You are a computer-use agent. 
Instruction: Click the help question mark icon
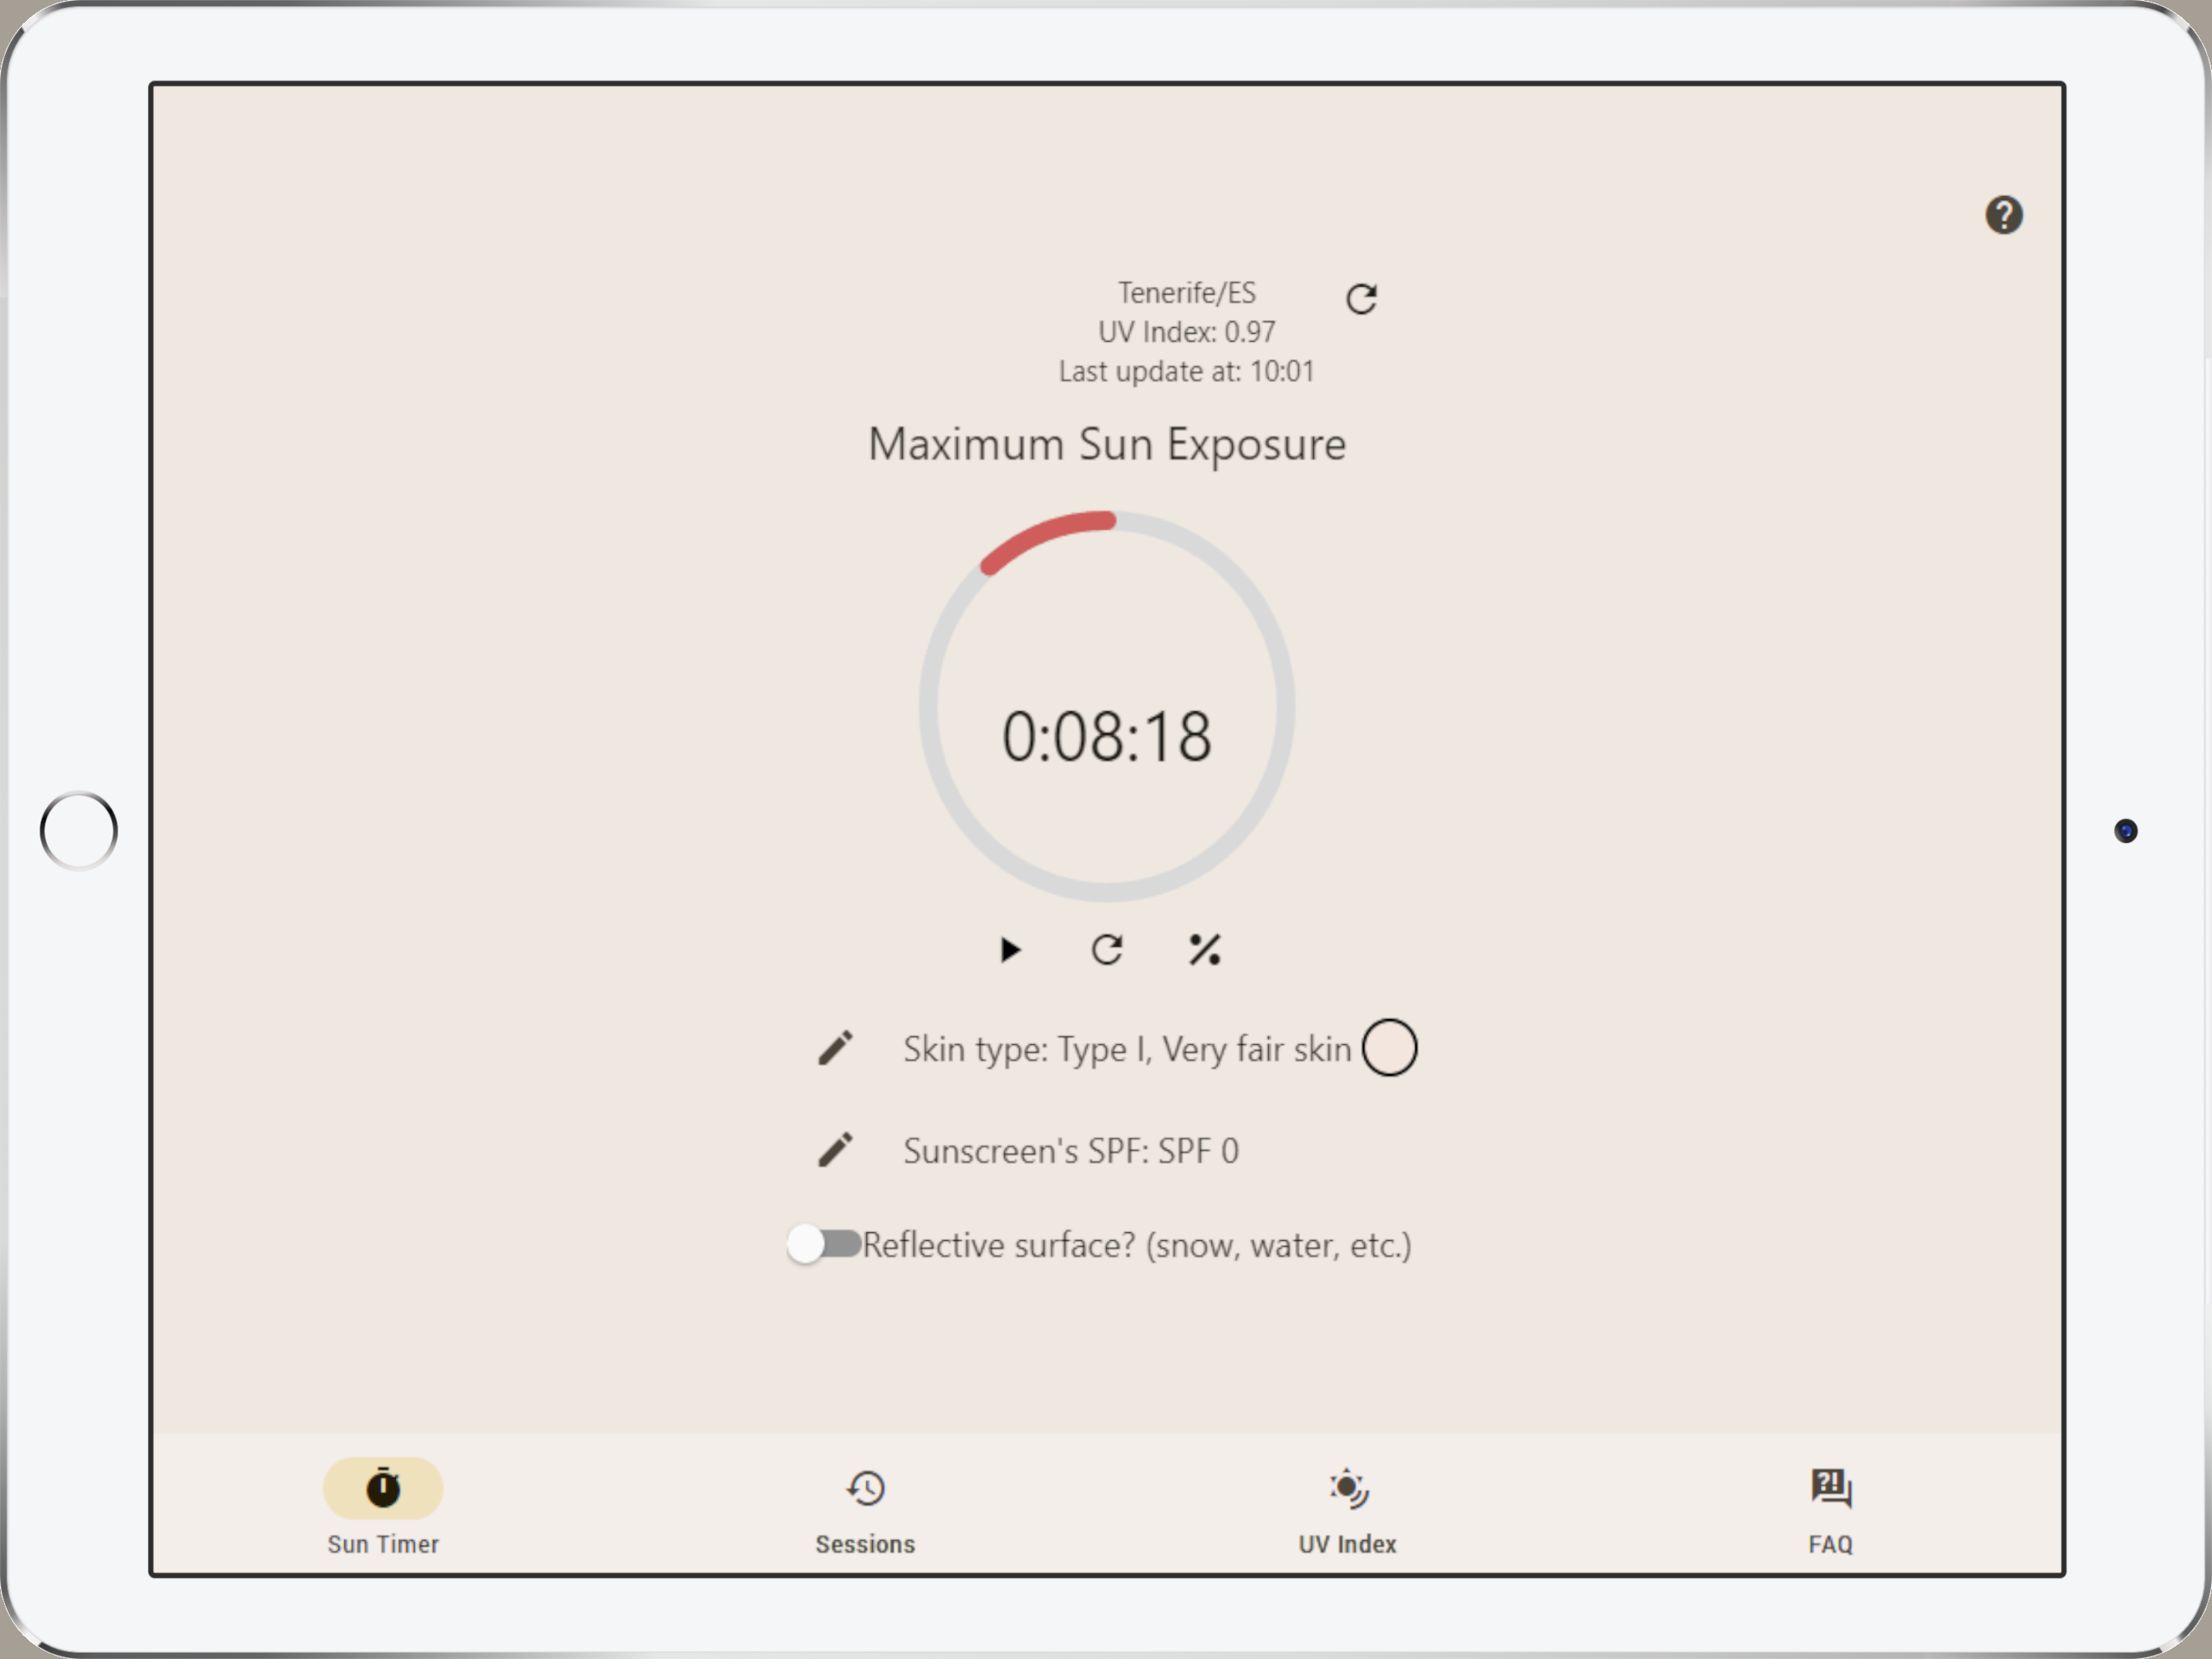point(2003,215)
